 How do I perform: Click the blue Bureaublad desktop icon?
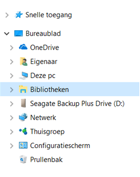[19, 33]
